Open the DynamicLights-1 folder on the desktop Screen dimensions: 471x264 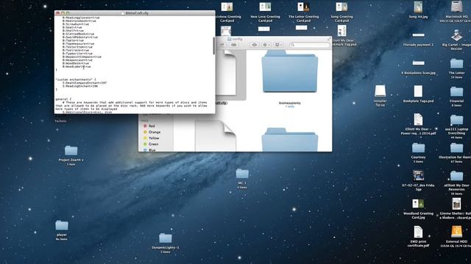coord(165,238)
